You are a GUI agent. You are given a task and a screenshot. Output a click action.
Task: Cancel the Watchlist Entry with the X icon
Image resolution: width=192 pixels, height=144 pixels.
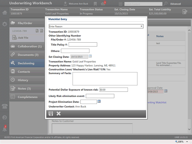click(58, 113)
